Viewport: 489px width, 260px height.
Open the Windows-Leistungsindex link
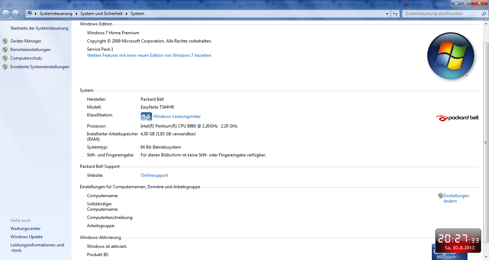point(177,116)
